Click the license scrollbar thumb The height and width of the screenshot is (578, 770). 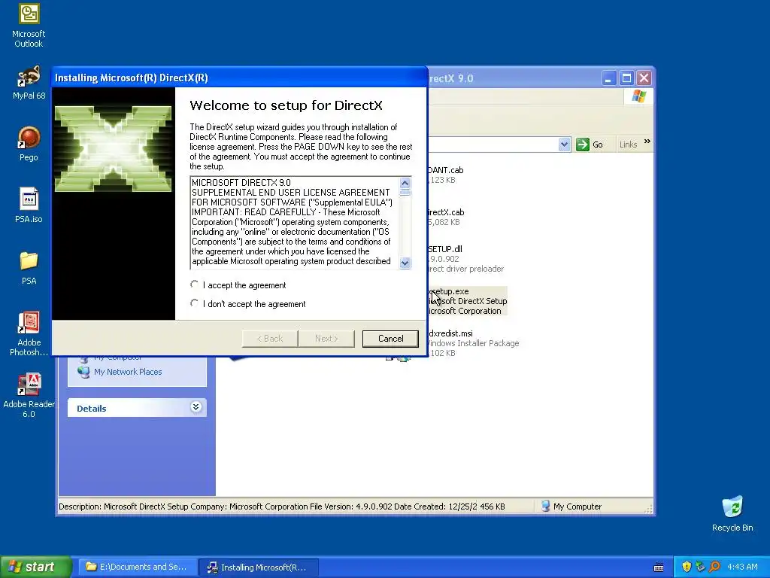pos(405,193)
